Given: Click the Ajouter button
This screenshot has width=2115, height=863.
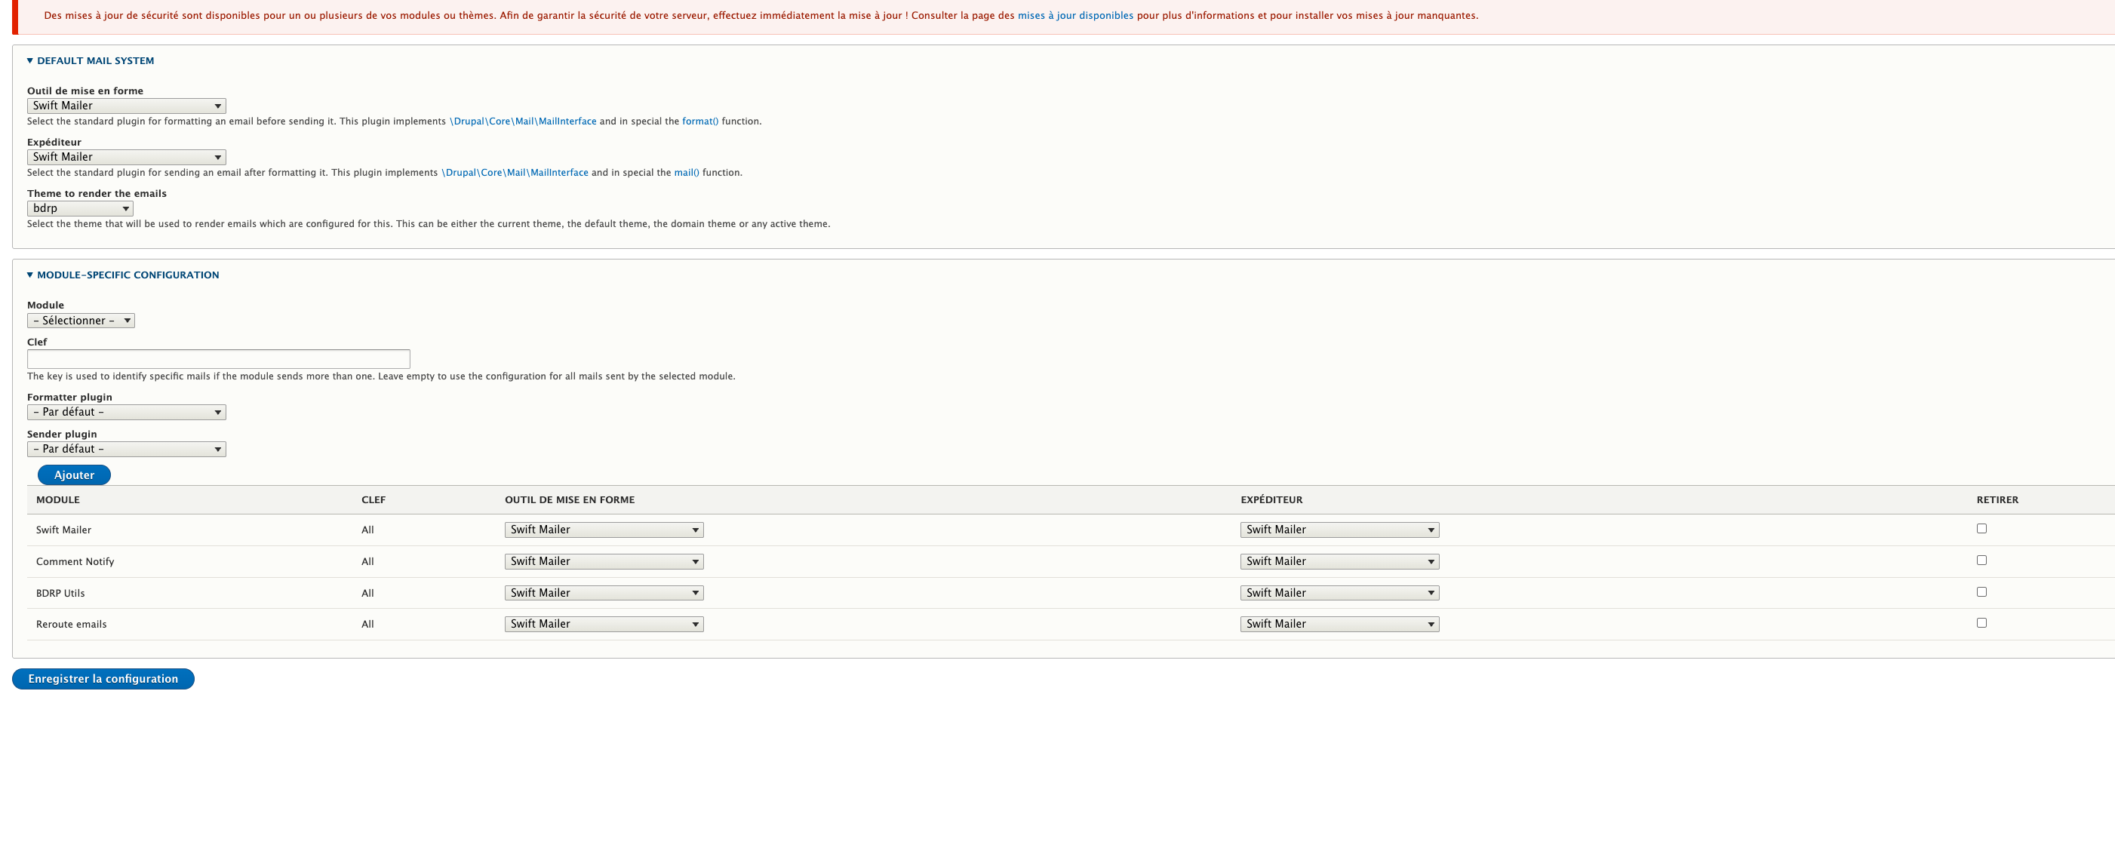Looking at the screenshot, I should (74, 475).
